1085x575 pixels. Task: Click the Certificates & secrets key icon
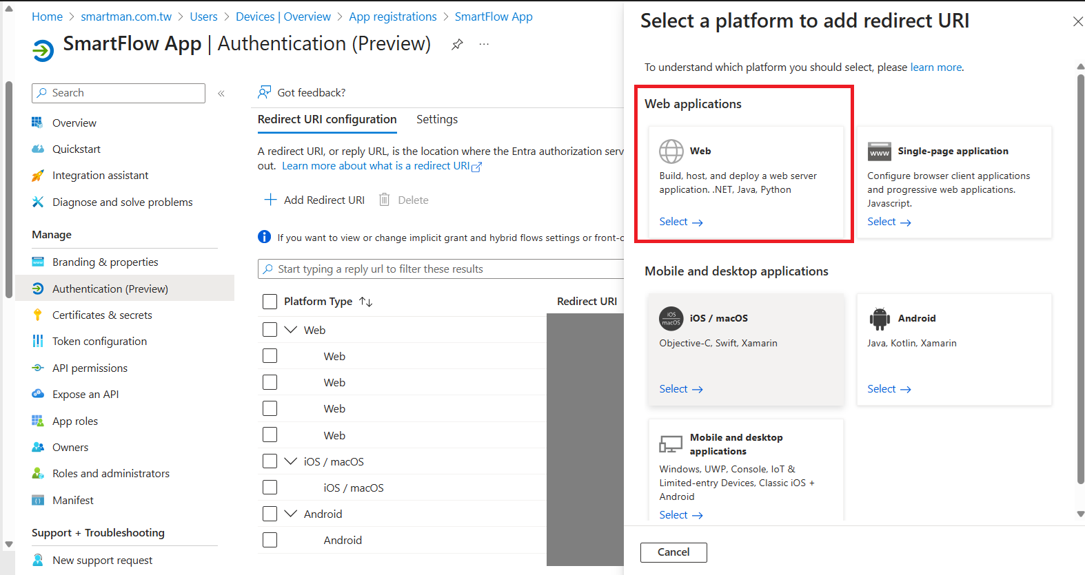[37, 315]
